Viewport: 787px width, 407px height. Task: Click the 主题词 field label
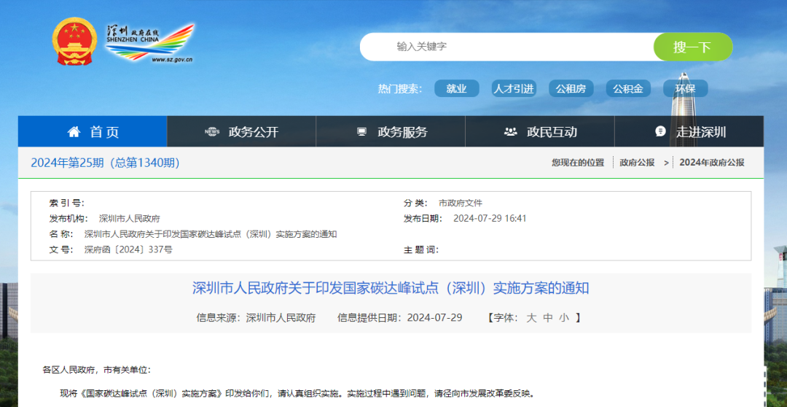(421, 249)
